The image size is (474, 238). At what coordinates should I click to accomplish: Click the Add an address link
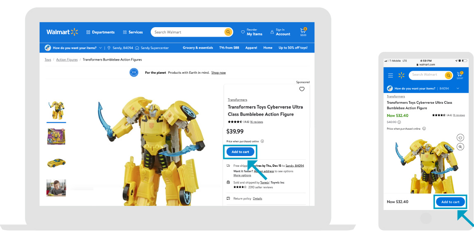point(264,171)
